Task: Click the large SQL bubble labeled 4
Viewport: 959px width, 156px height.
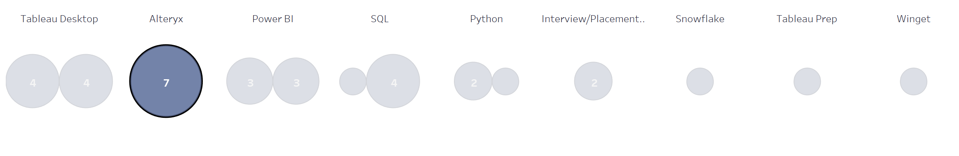Action: 393,81
